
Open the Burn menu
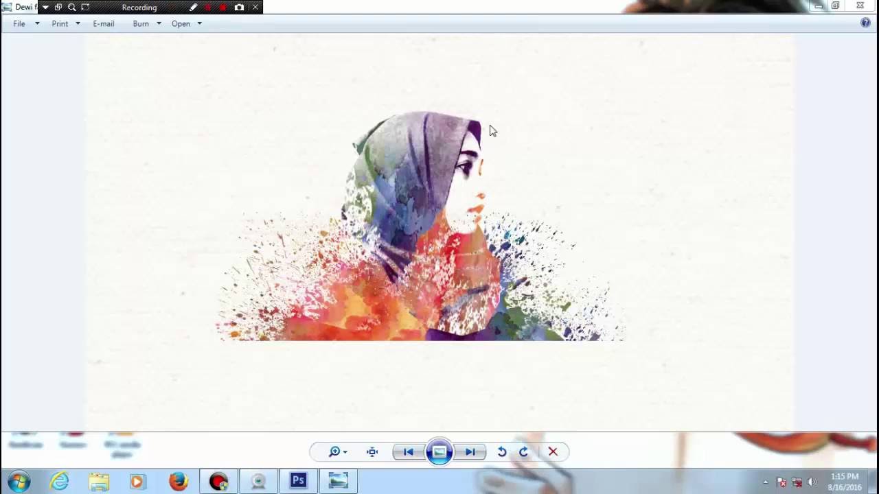click(141, 23)
